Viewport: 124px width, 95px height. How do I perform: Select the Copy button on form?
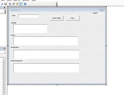coord(72,18)
